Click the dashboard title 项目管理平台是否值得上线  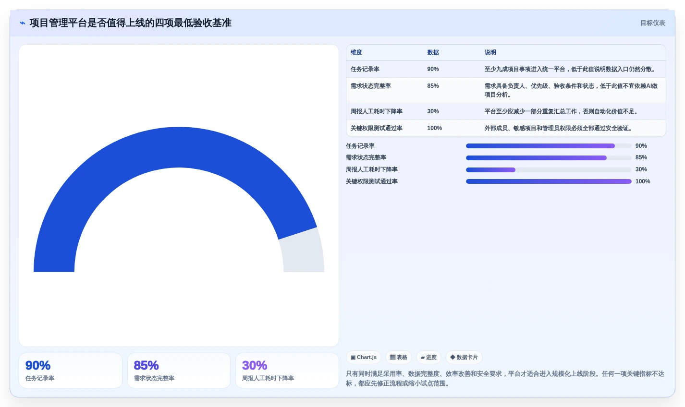(x=131, y=23)
